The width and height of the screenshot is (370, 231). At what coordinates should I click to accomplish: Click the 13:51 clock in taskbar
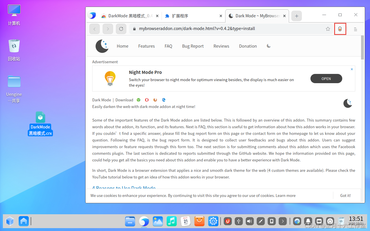point(356,219)
